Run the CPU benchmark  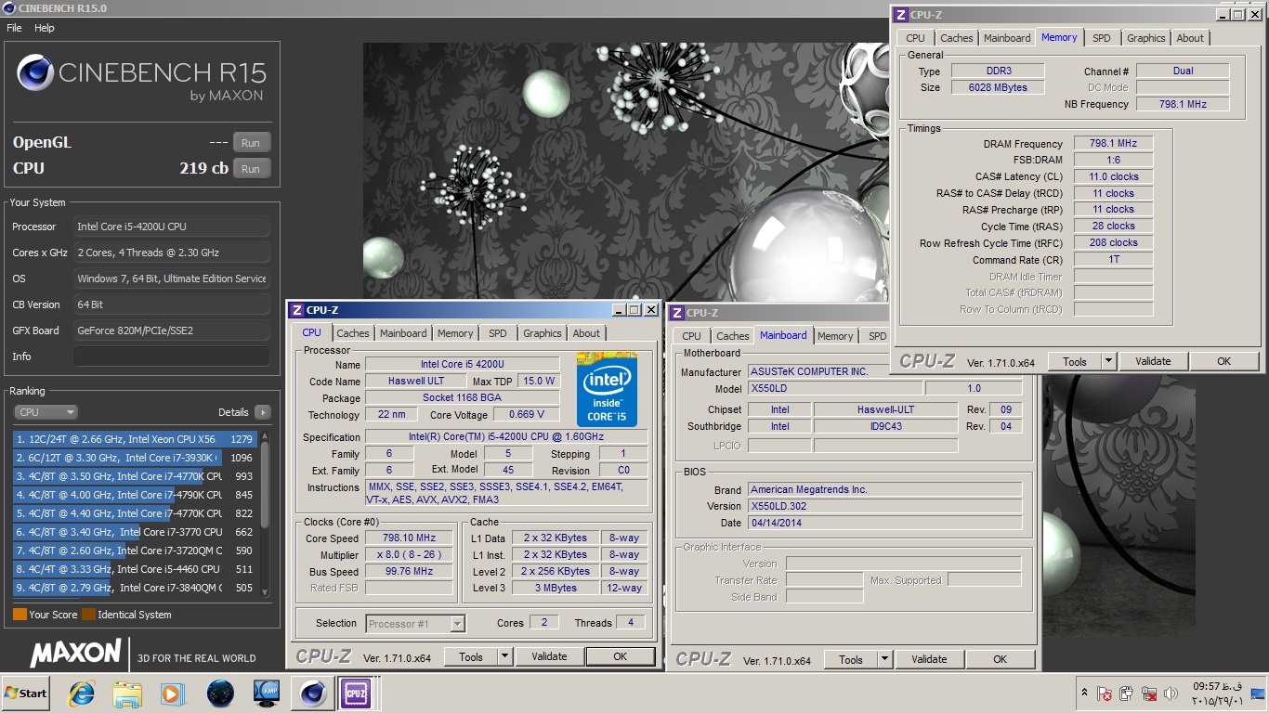tap(251, 169)
